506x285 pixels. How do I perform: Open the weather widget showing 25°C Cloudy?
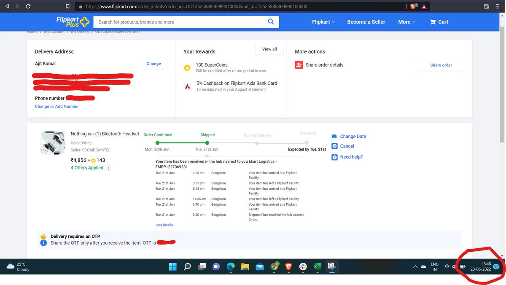coord(19,267)
